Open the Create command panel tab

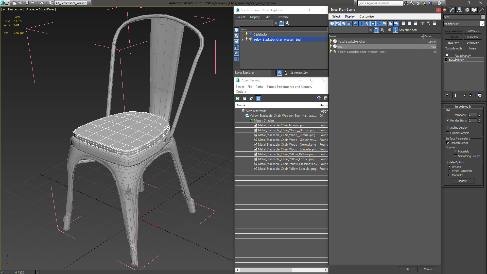pyautogui.click(x=445, y=10)
